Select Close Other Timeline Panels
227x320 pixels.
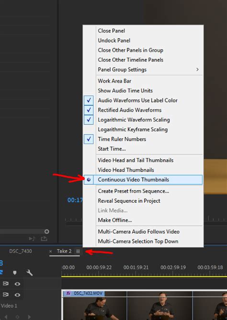pos(143,60)
